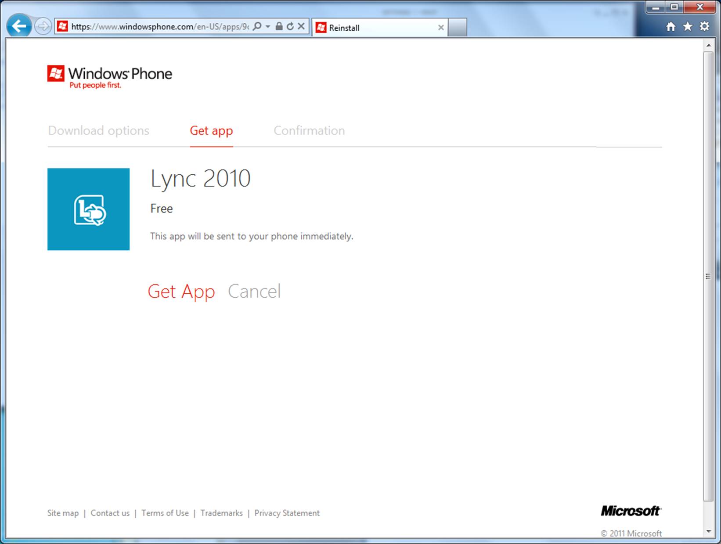Open the Site map footer link
Screen dimensions: 721x544
[x=63, y=513]
